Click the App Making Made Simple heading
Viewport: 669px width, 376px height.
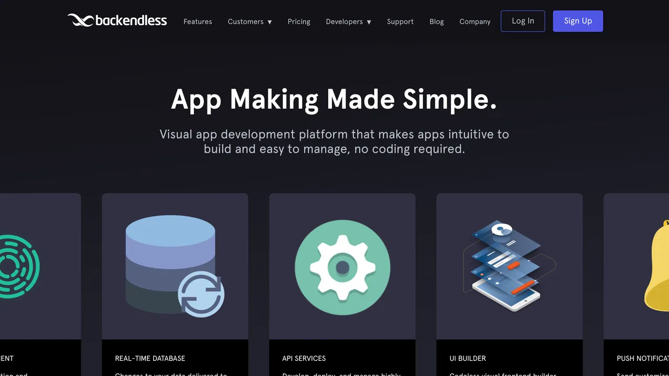[x=334, y=99]
